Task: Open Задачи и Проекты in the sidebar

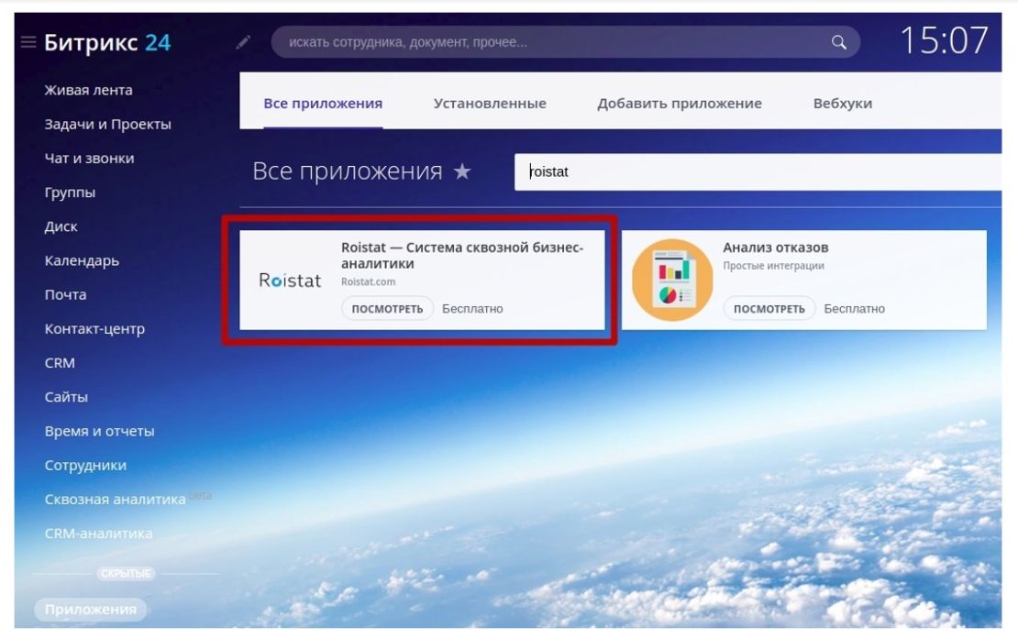Action: [x=108, y=124]
